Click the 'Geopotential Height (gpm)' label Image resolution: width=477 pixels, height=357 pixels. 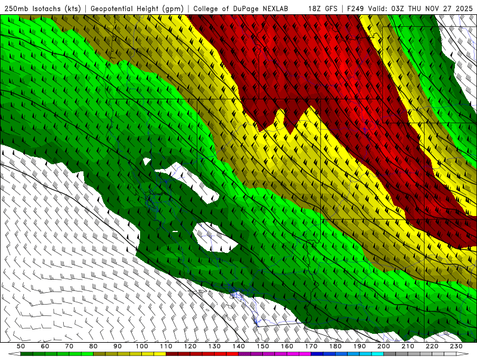pos(137,8)
